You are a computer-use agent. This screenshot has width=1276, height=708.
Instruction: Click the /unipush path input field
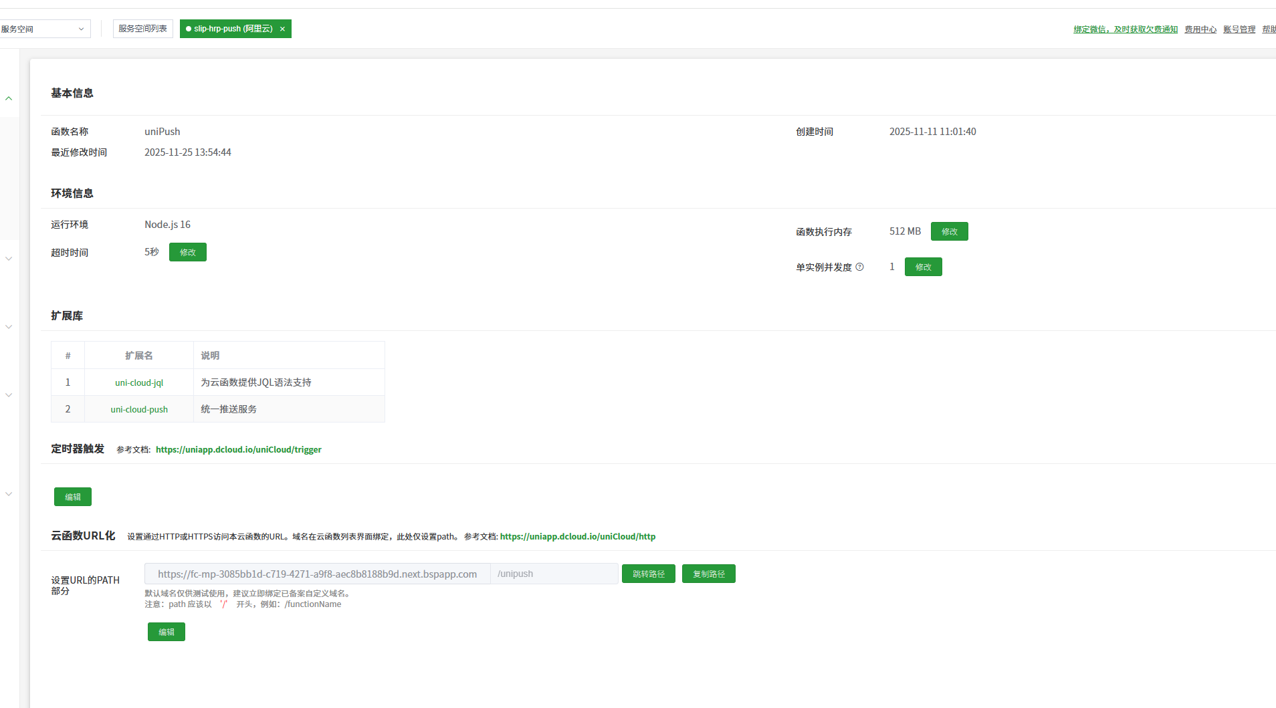(554, 574)
